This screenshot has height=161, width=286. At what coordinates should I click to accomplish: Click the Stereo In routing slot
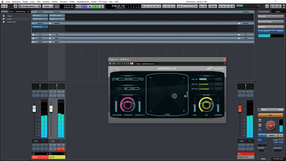(40, 16)
